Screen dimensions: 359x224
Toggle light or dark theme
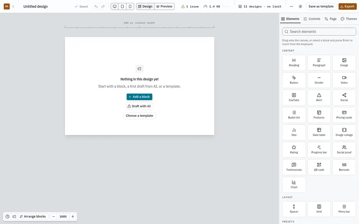[x=300, y=6]
